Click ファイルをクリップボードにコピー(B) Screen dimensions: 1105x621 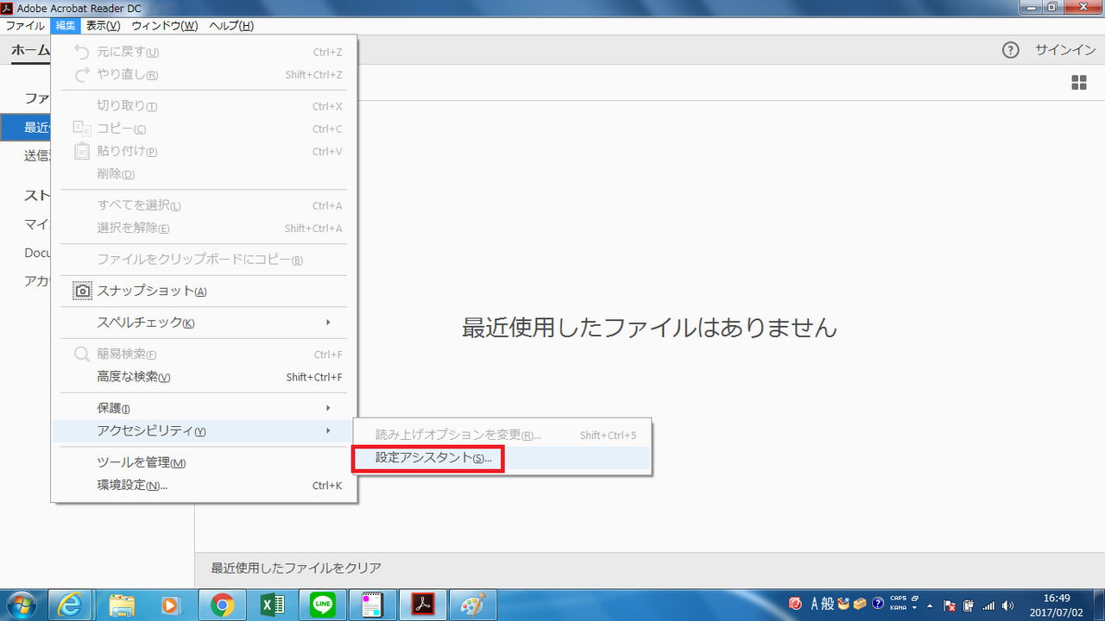tap(204, 260)
